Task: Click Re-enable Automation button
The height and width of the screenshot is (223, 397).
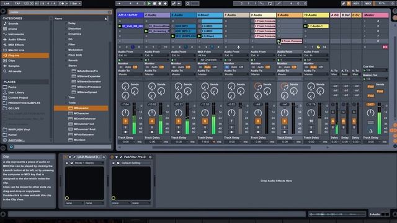Action: tap(179, 4)
